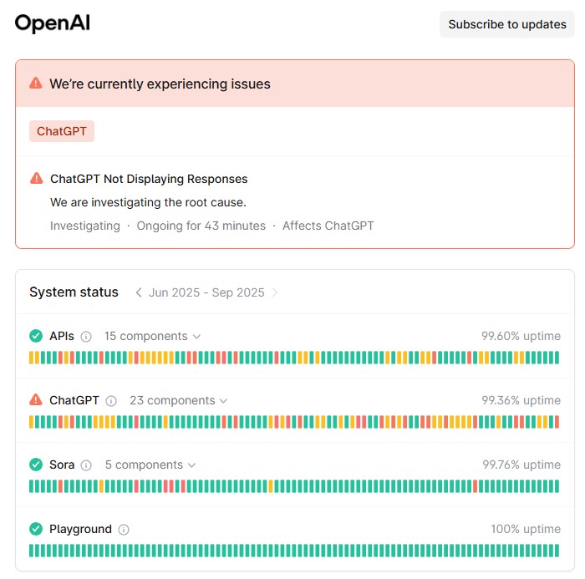Screen dimensions: 585x579
Task: Expand the APIs 15 components list
Action: tap(152, 336)
